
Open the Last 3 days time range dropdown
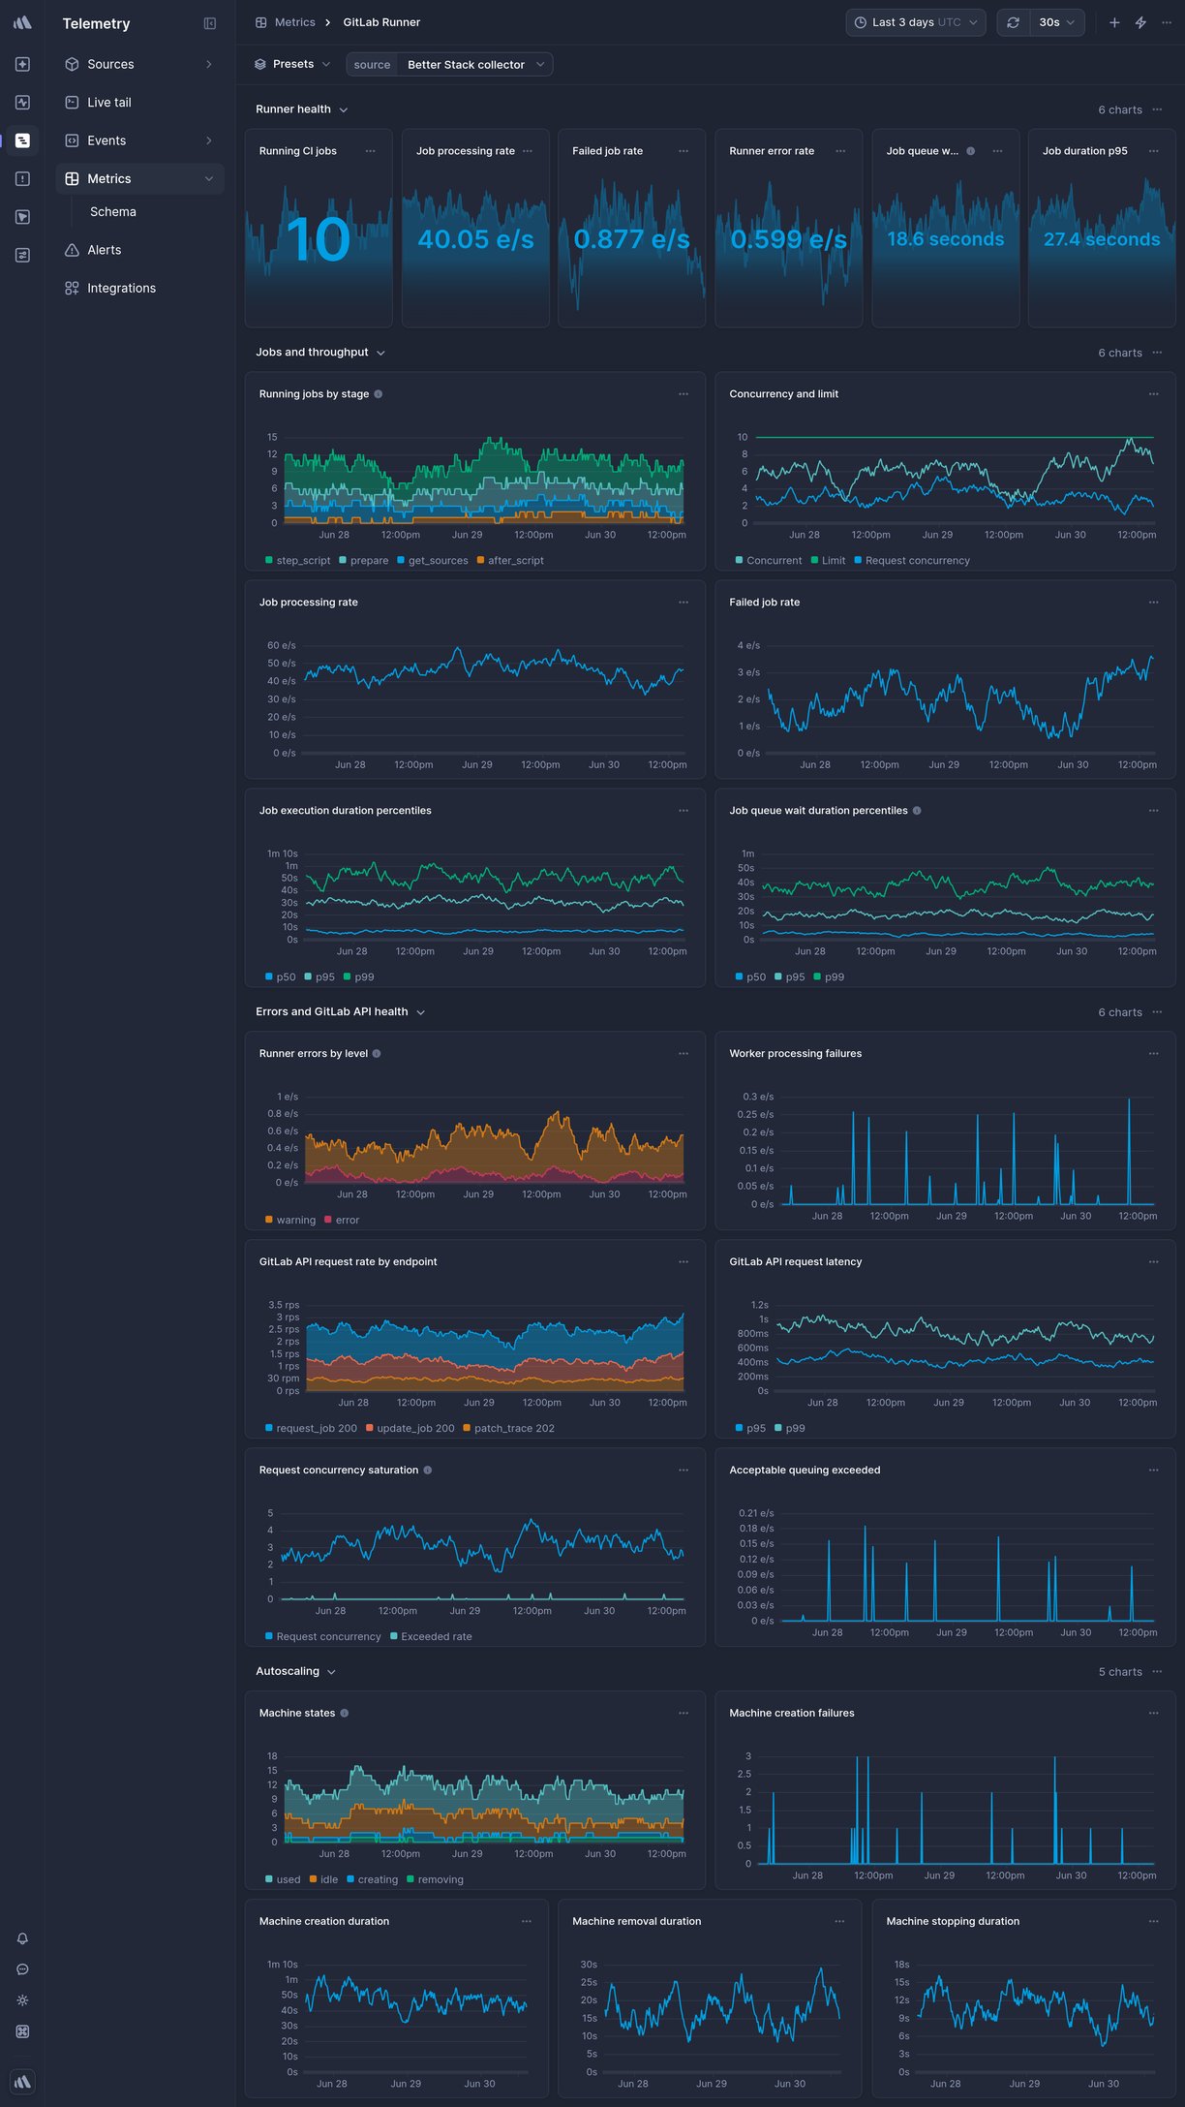click(x=916, y=22)
